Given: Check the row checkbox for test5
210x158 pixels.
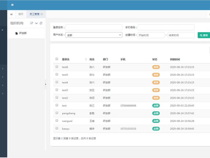Looking at the screenshot, I should (57, 74).
